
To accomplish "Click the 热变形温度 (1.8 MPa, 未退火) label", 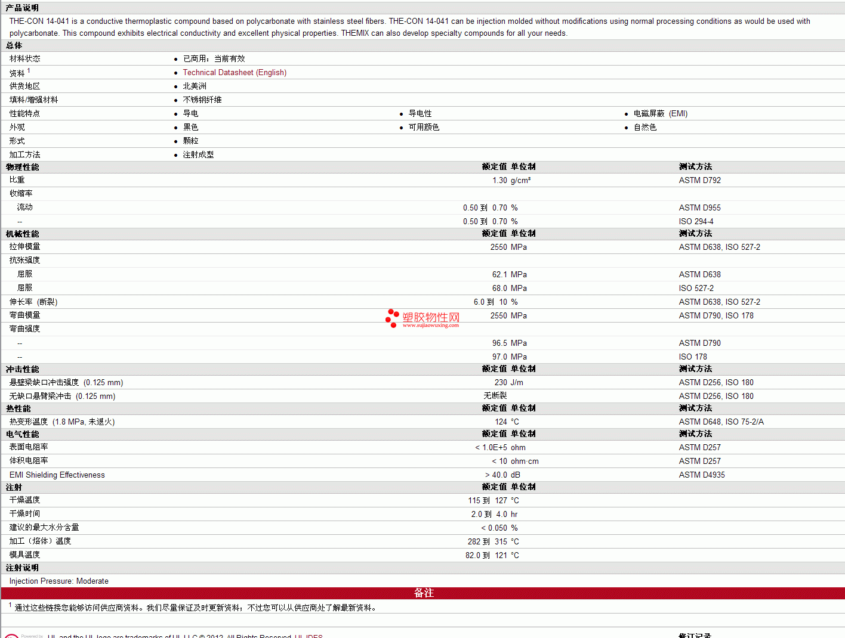I will tap(62, 422).
